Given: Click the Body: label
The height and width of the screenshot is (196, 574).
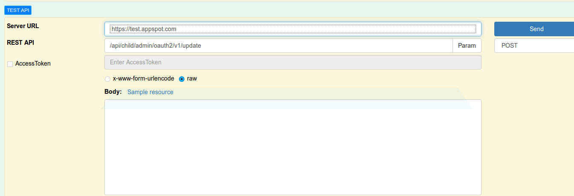Looking at the screenshot, I should pyautogui.click(x=113, y=92).
